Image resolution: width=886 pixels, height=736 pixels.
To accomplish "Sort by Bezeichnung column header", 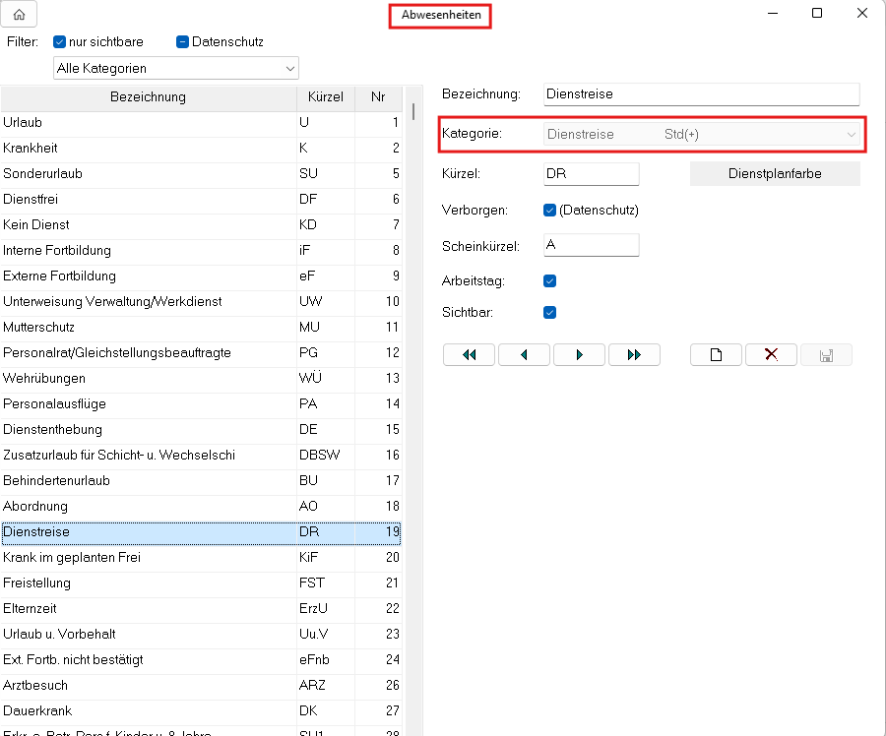I will coord(148,97).
